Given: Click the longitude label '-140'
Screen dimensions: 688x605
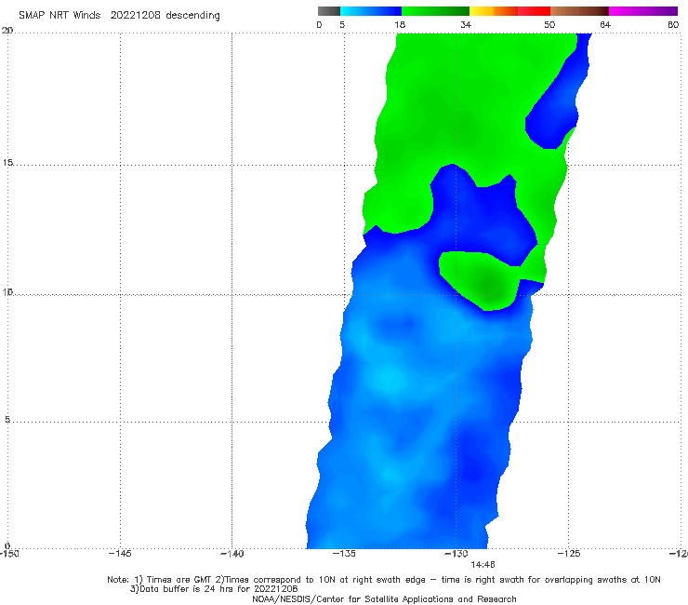Looking at the screenshot, I should pyautogui.click(x=232, y=554).
